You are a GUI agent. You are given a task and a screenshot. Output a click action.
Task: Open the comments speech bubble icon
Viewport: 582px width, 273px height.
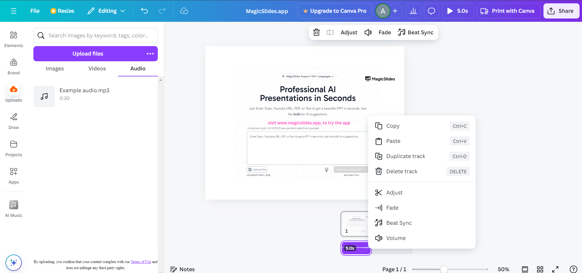coord(431,11)
